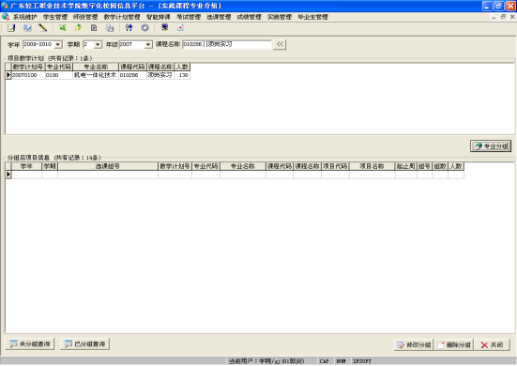Click the copy pages toolbar icon

[110, 28]
